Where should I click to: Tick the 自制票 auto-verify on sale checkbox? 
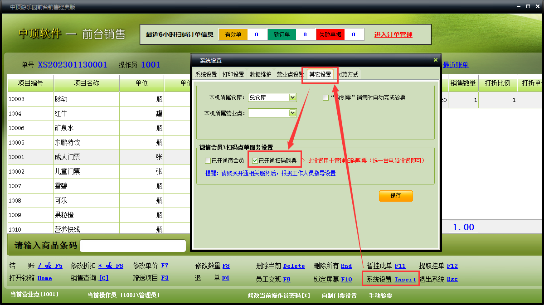pos(325,97)
